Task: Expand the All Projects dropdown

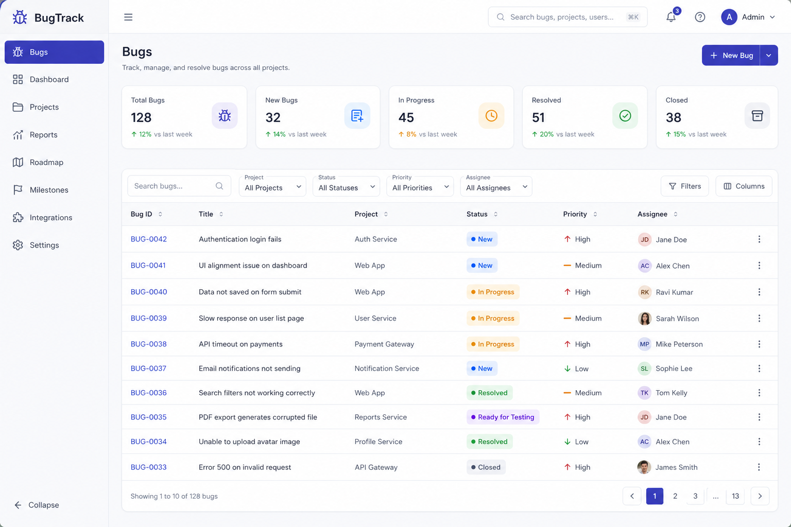Action: pyautogui.click(x=272, y=186)
